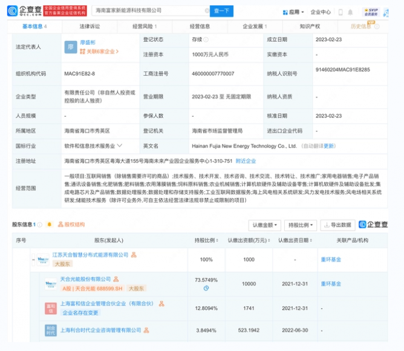Click the 天合光能 company logo thumbnail

(50, 283)
